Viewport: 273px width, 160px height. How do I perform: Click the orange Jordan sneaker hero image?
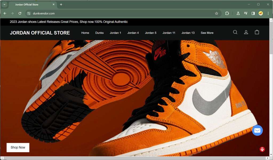tap(135, 98)
